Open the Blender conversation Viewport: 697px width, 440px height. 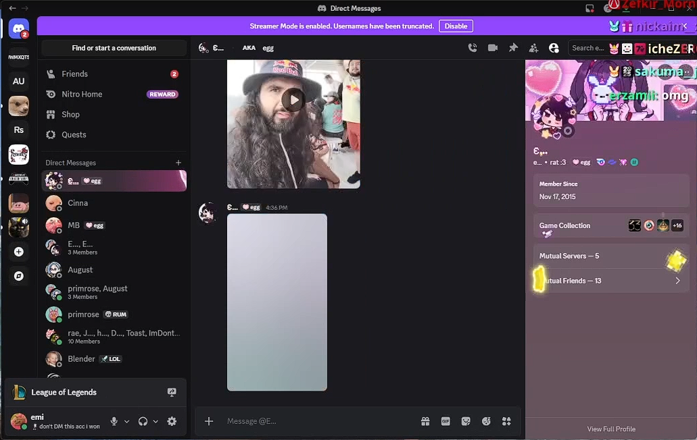(114, 359)
